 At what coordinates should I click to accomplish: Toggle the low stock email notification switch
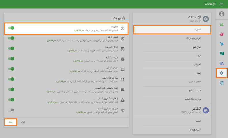coord(11,89)
